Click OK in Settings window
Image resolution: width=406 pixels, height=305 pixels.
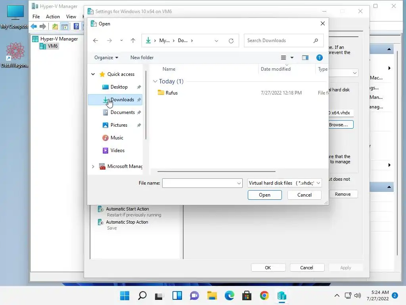coord(268,268)
